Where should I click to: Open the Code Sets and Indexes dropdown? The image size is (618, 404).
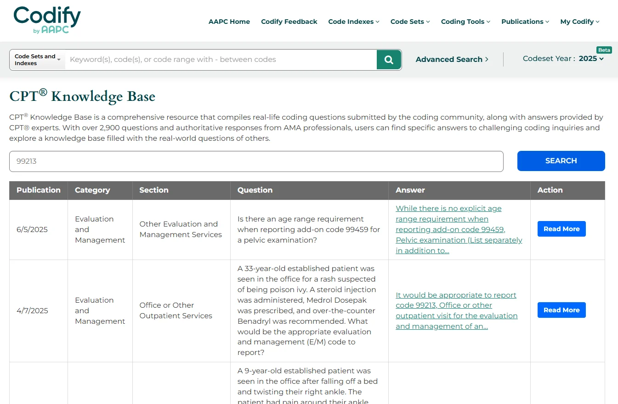coord(37,60)
